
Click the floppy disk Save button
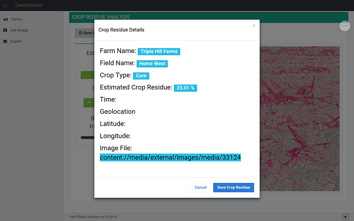point(85,33)
